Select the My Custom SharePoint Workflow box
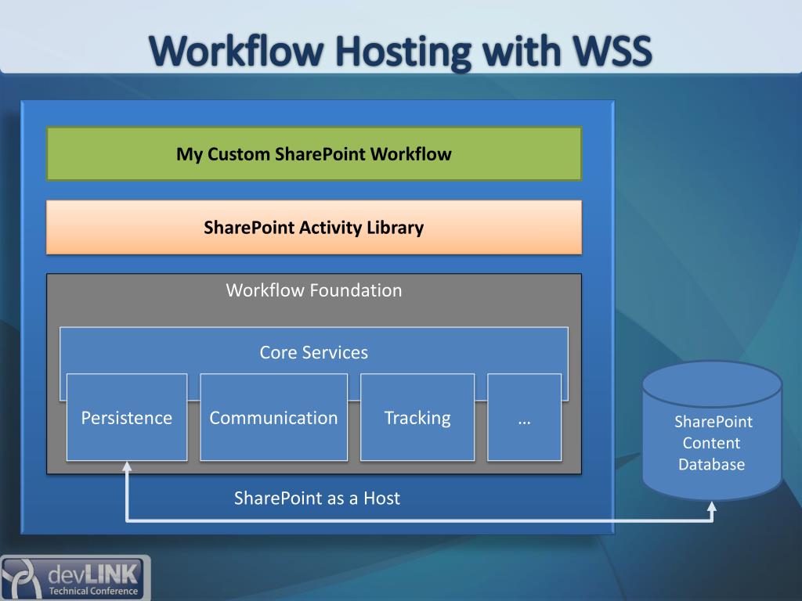Screen dimensions: 802x601 coord(314,154)
